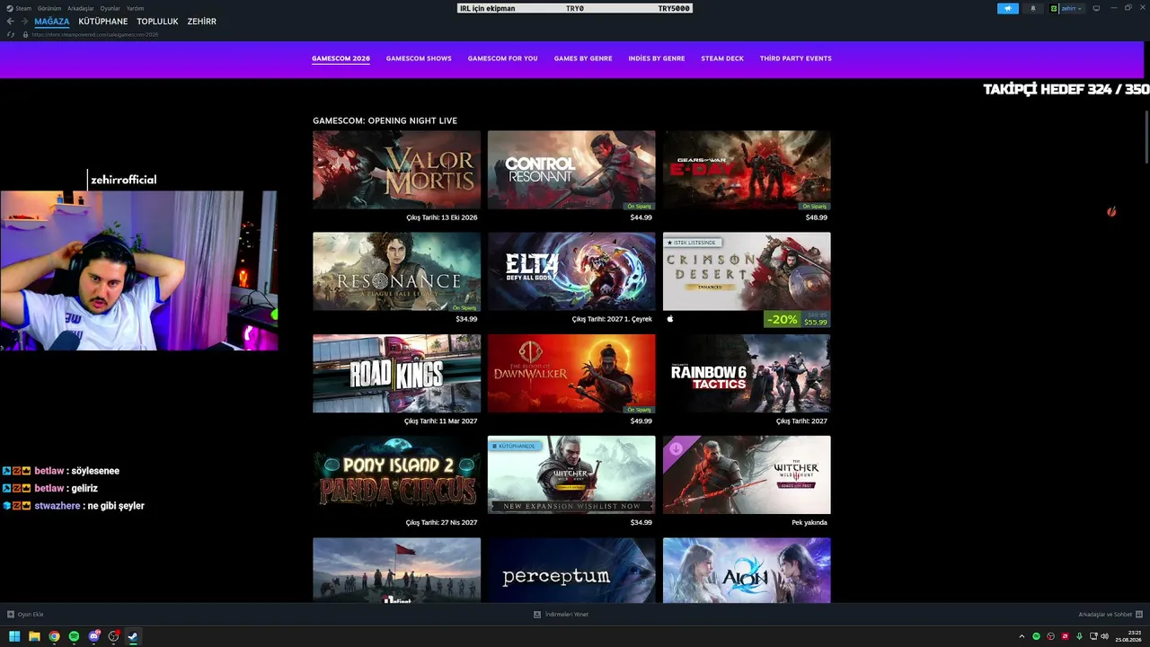This screenshot has height=647, width=1150.
Task: Select the STEAM DECK tab
Action: coord(722,58)
